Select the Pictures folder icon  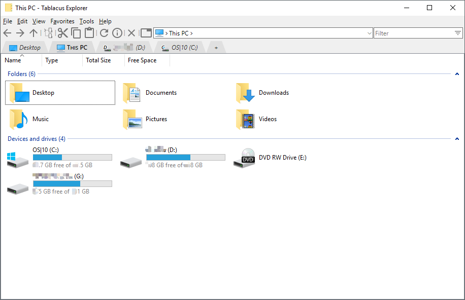coord(132,119)
